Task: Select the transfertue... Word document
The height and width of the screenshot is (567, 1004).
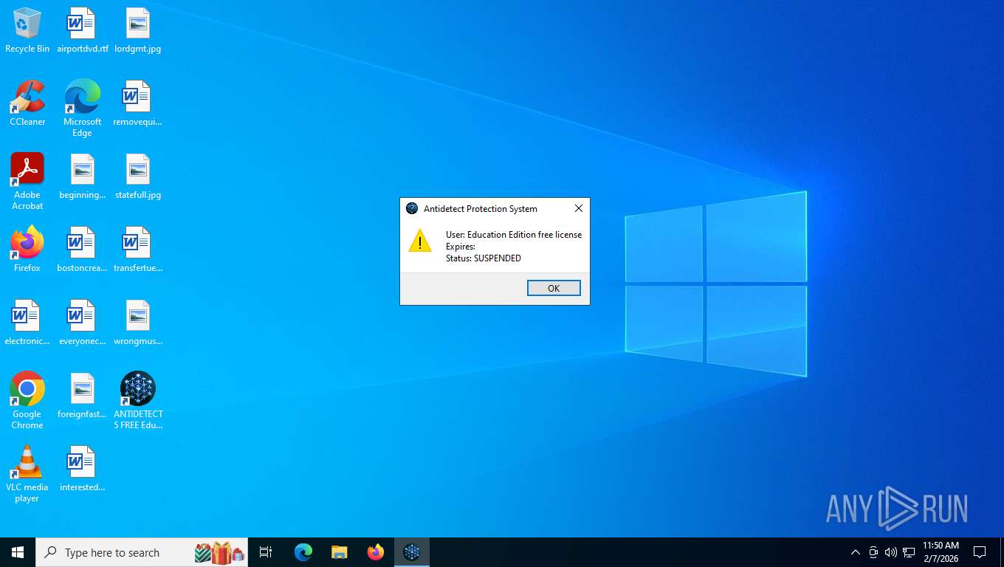Action: (138, 250)
